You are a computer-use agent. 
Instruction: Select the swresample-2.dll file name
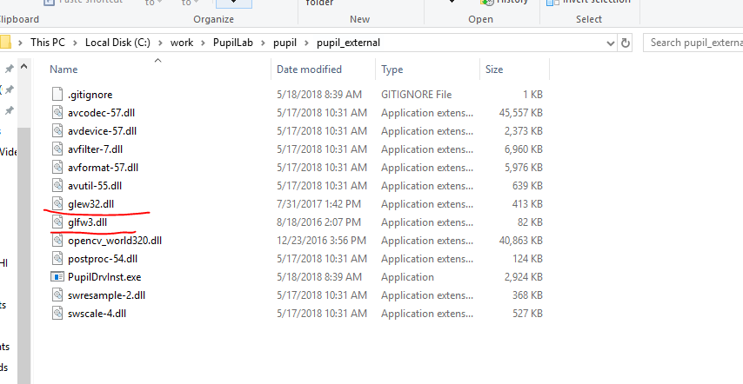point(107,295)
